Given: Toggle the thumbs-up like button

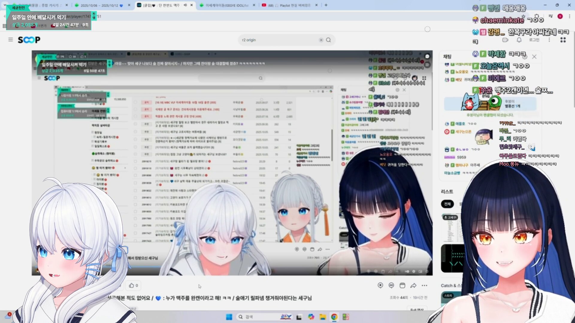Looking at the screenshot, I should coord(133,285).
